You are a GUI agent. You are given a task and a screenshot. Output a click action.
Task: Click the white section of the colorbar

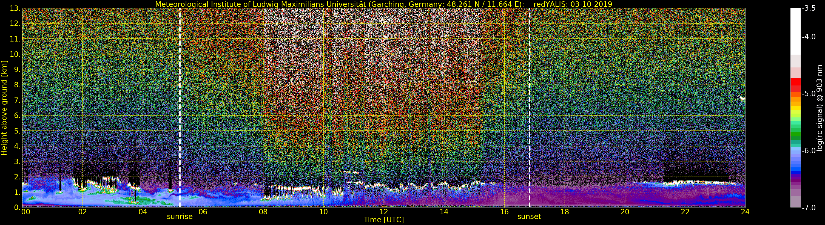[x=795, y=31]
